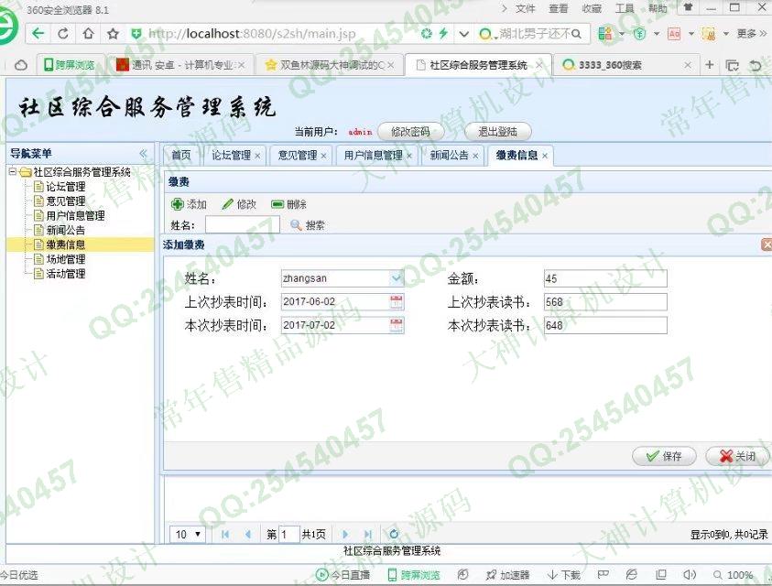The image size is (772, 586).
Task: Open calendar for 上次抄表时间
Action: 397,301
